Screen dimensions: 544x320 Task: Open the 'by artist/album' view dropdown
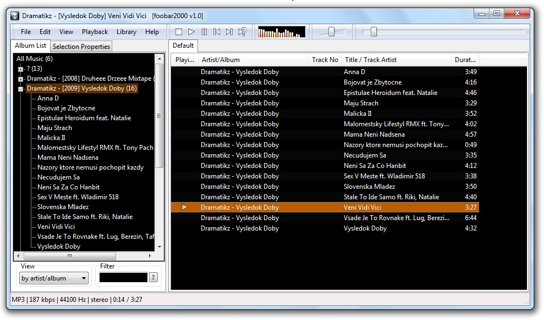coord(54,278)
